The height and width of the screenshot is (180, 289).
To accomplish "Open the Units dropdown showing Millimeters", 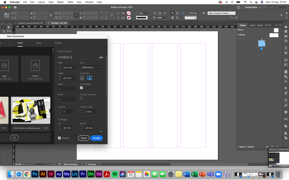I will point(92,67).
